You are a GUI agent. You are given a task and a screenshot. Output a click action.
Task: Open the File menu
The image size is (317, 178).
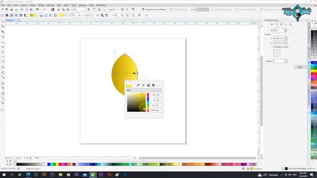click(x=3, y=5)
